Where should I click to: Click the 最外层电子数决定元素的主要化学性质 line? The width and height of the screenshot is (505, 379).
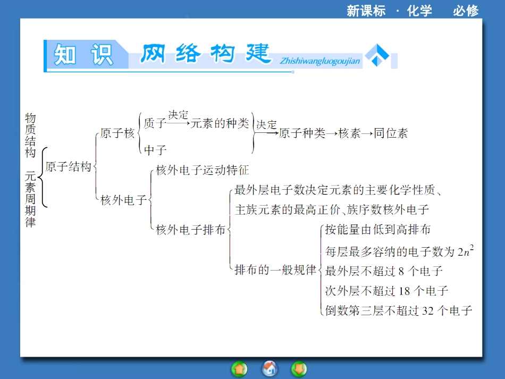338,190
